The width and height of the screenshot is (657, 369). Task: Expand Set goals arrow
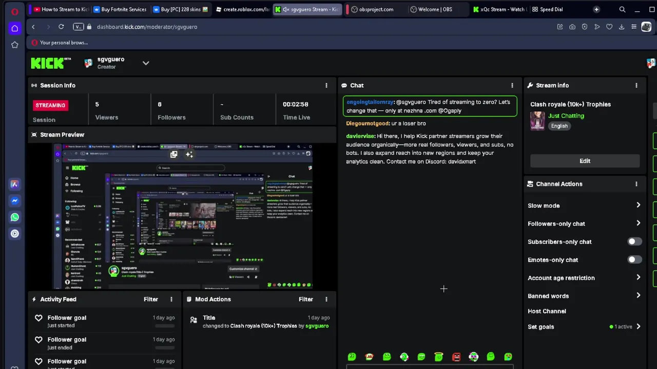pos(638,326)
